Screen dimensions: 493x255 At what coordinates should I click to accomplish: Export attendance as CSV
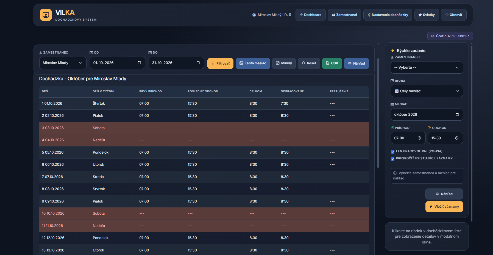pyautogui.click(x=332, y=63)
